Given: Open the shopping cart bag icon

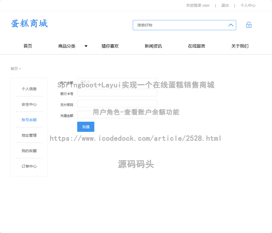Looking at the screenshot, I should [249, 25].
